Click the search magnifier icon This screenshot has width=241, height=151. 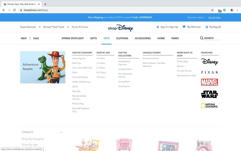point(202,38)
